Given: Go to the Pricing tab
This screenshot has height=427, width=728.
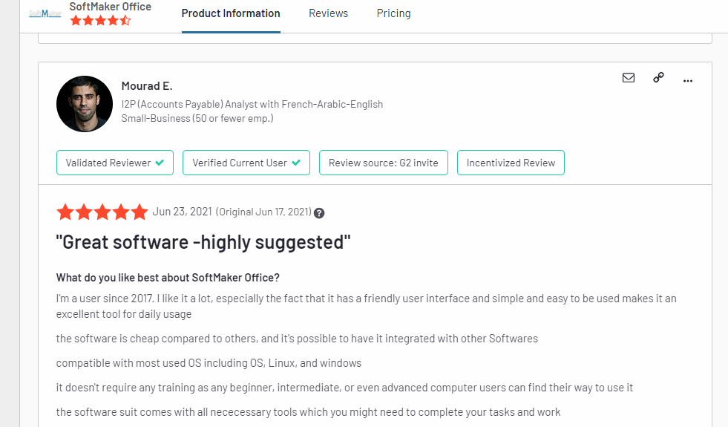Looking at the screenshot, I should tap(393, 13).
